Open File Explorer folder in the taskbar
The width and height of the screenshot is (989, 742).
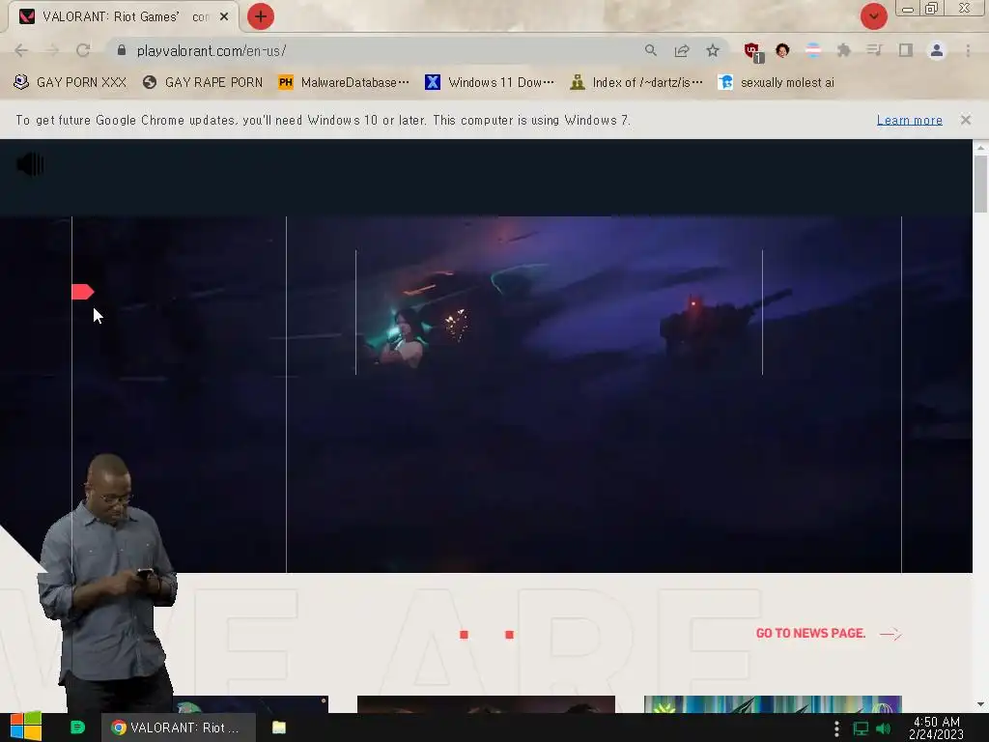pos(279,728)
